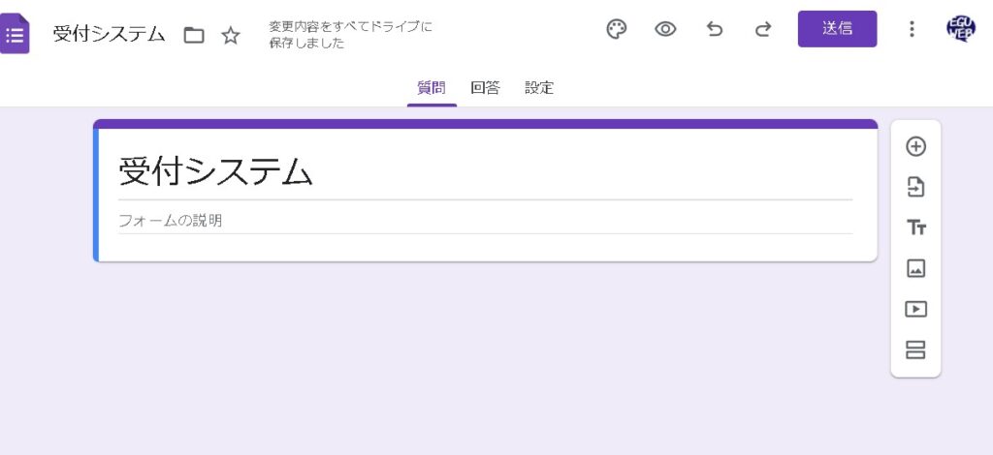
Task: Open the three-dot more options menu
Action: [911, 29]
